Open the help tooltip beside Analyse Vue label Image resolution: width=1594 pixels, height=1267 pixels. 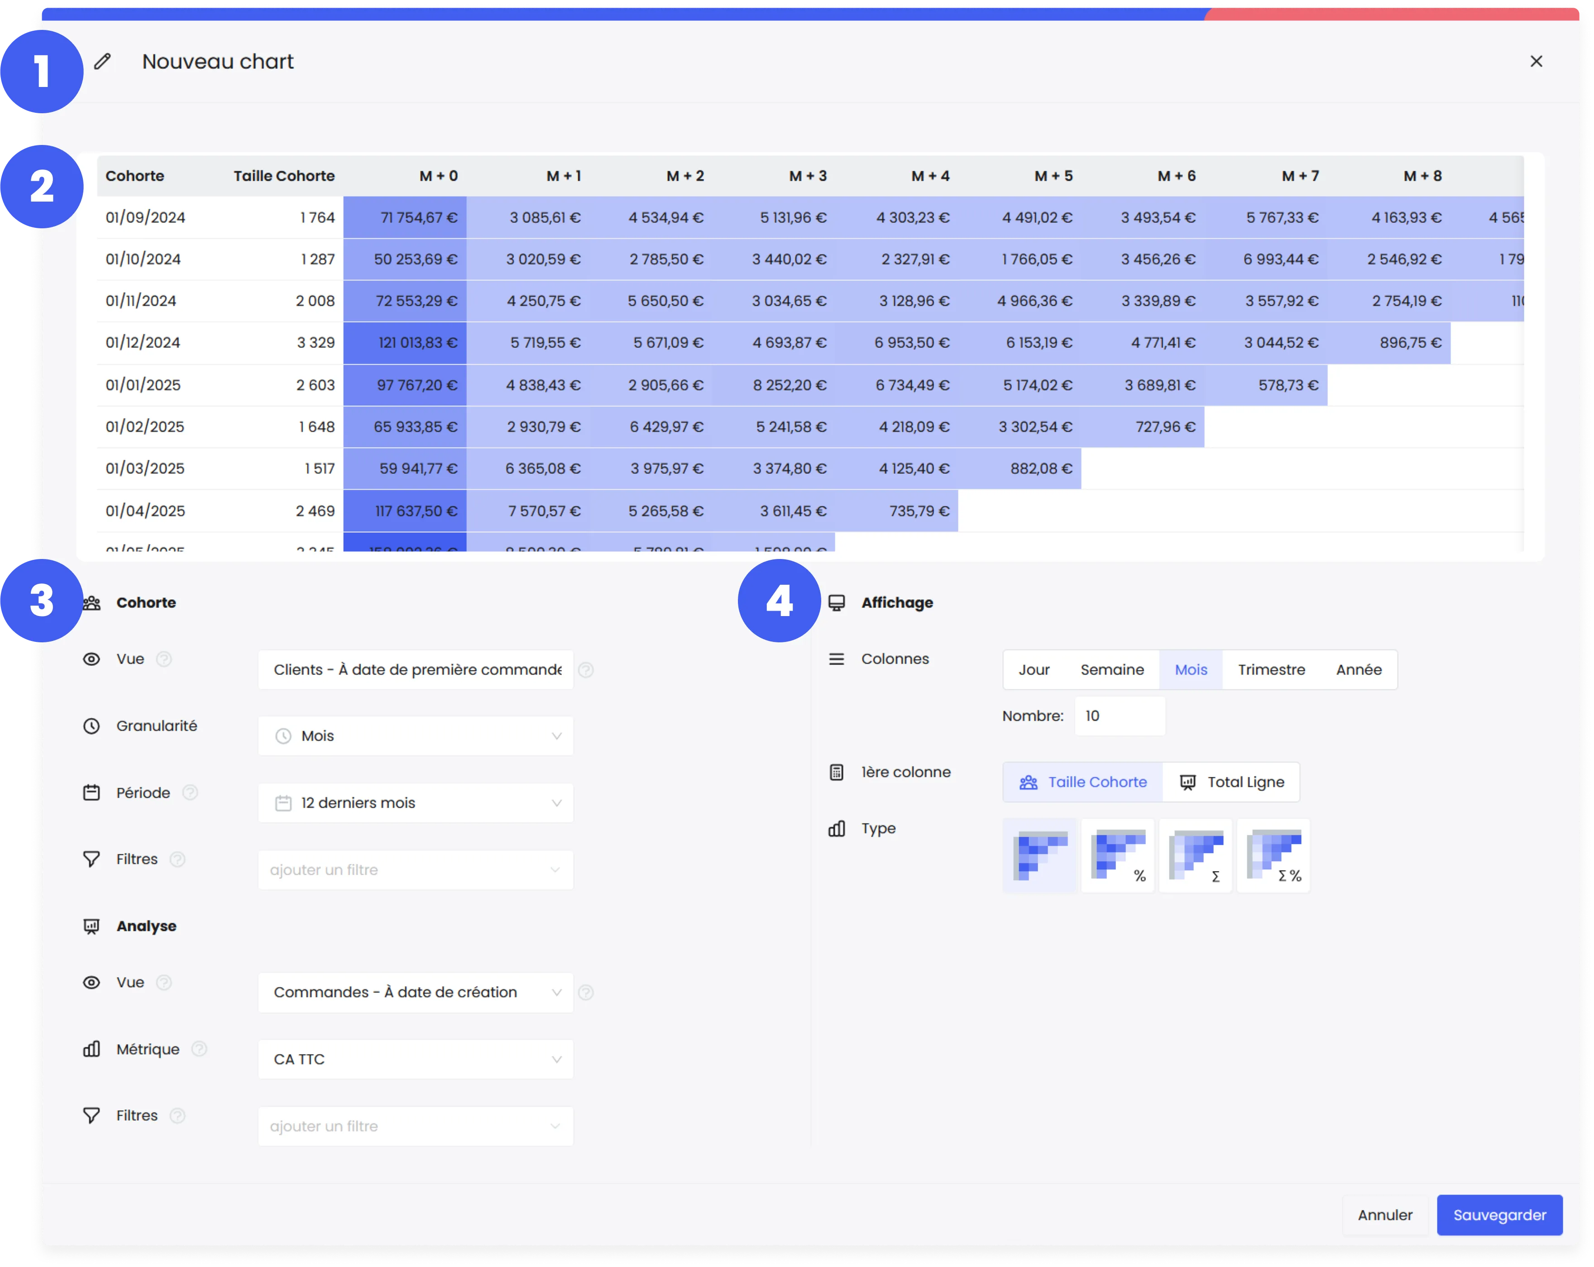coord(164,982)
